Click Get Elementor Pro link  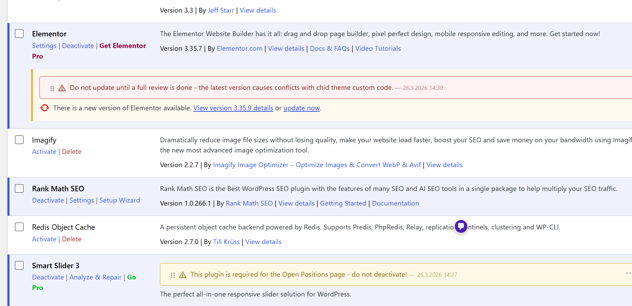point(123,46)
